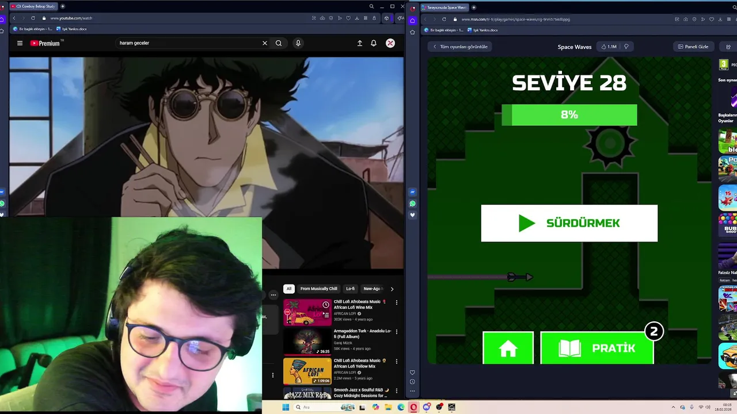Open the taskbar clock showing 00:05
737x414 pixels.
(x=723, y=407)
